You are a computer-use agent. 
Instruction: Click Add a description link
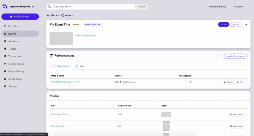coord(86,35)
